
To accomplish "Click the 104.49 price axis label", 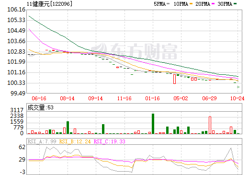I will point(16,30).
